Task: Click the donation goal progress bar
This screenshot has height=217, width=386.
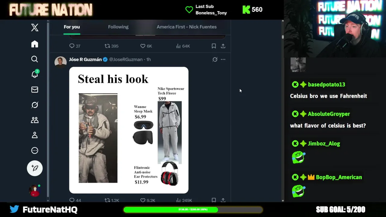Action: (x=193, y=209)
